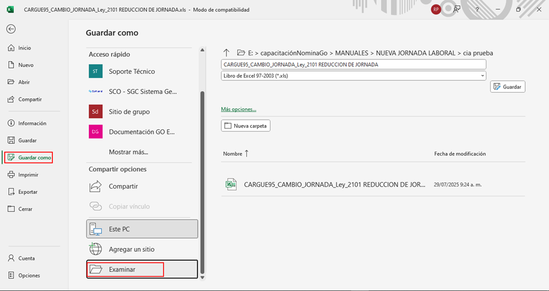
Task: Open the help question mark icon
Action: pos(477,10)
